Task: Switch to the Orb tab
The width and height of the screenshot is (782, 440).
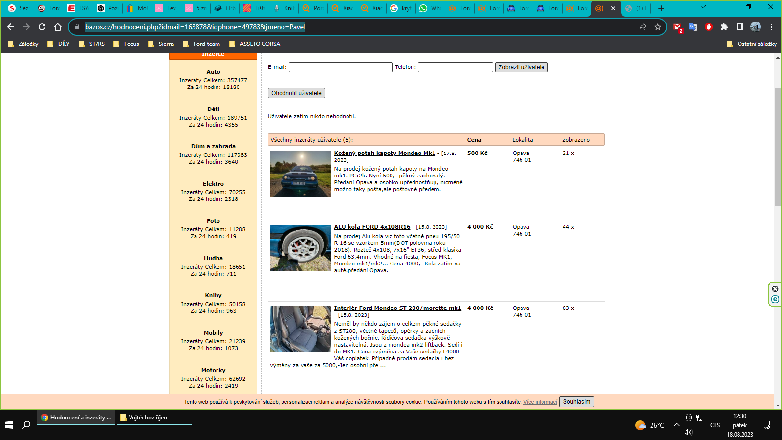Action: pos(225,8)
